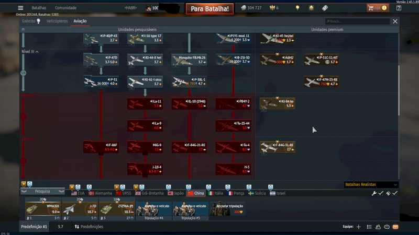Select the Mosquito FB.Mk.26 aircraft
The height and width of the screenshot is (235, 419).
click(x=189, y=60)
